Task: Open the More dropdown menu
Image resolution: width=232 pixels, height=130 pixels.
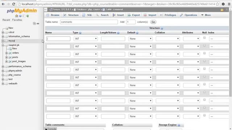Action: point(206,15)
